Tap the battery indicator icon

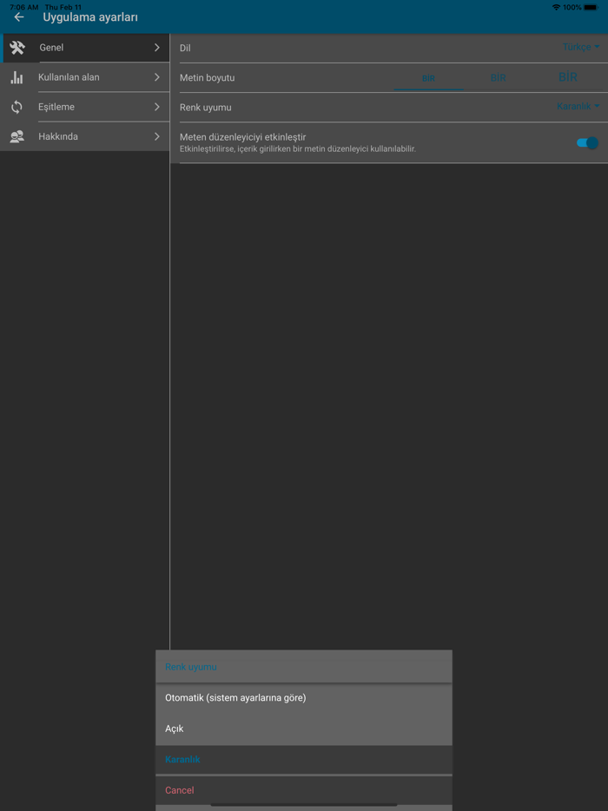coord(591,7)
